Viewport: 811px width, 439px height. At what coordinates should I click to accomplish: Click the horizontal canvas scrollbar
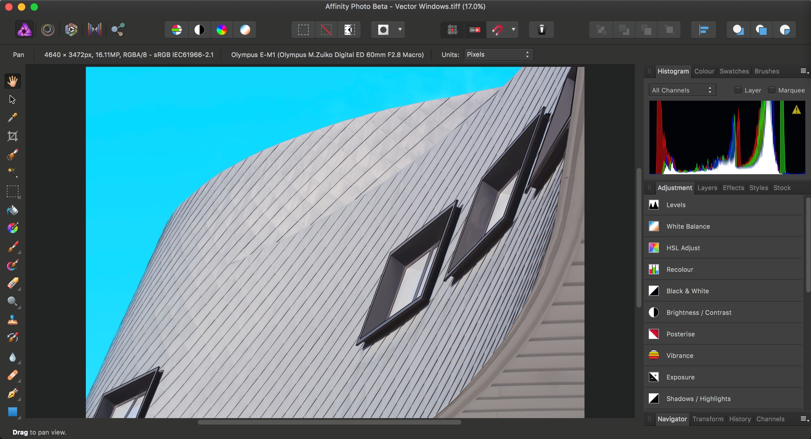pos(329,422)
